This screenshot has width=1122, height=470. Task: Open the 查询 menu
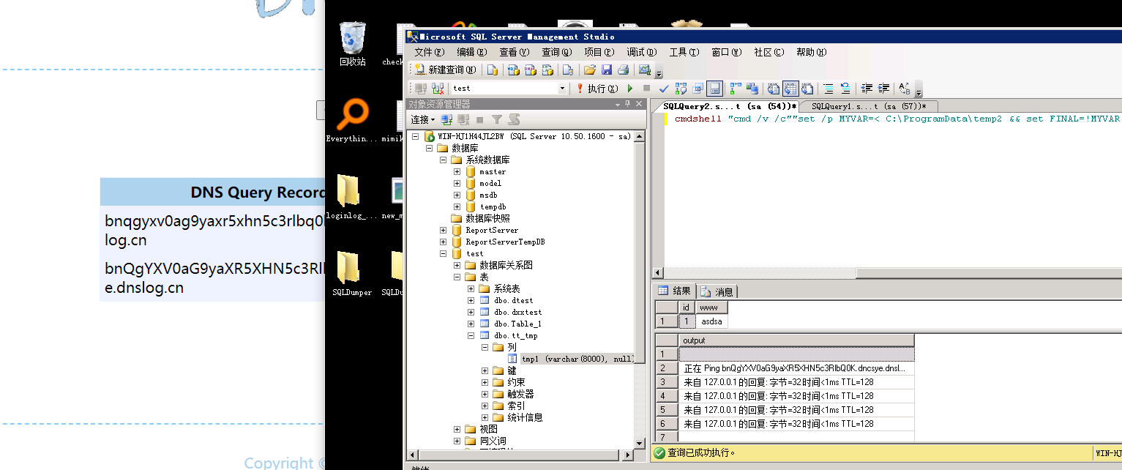[x=556, y=52]
